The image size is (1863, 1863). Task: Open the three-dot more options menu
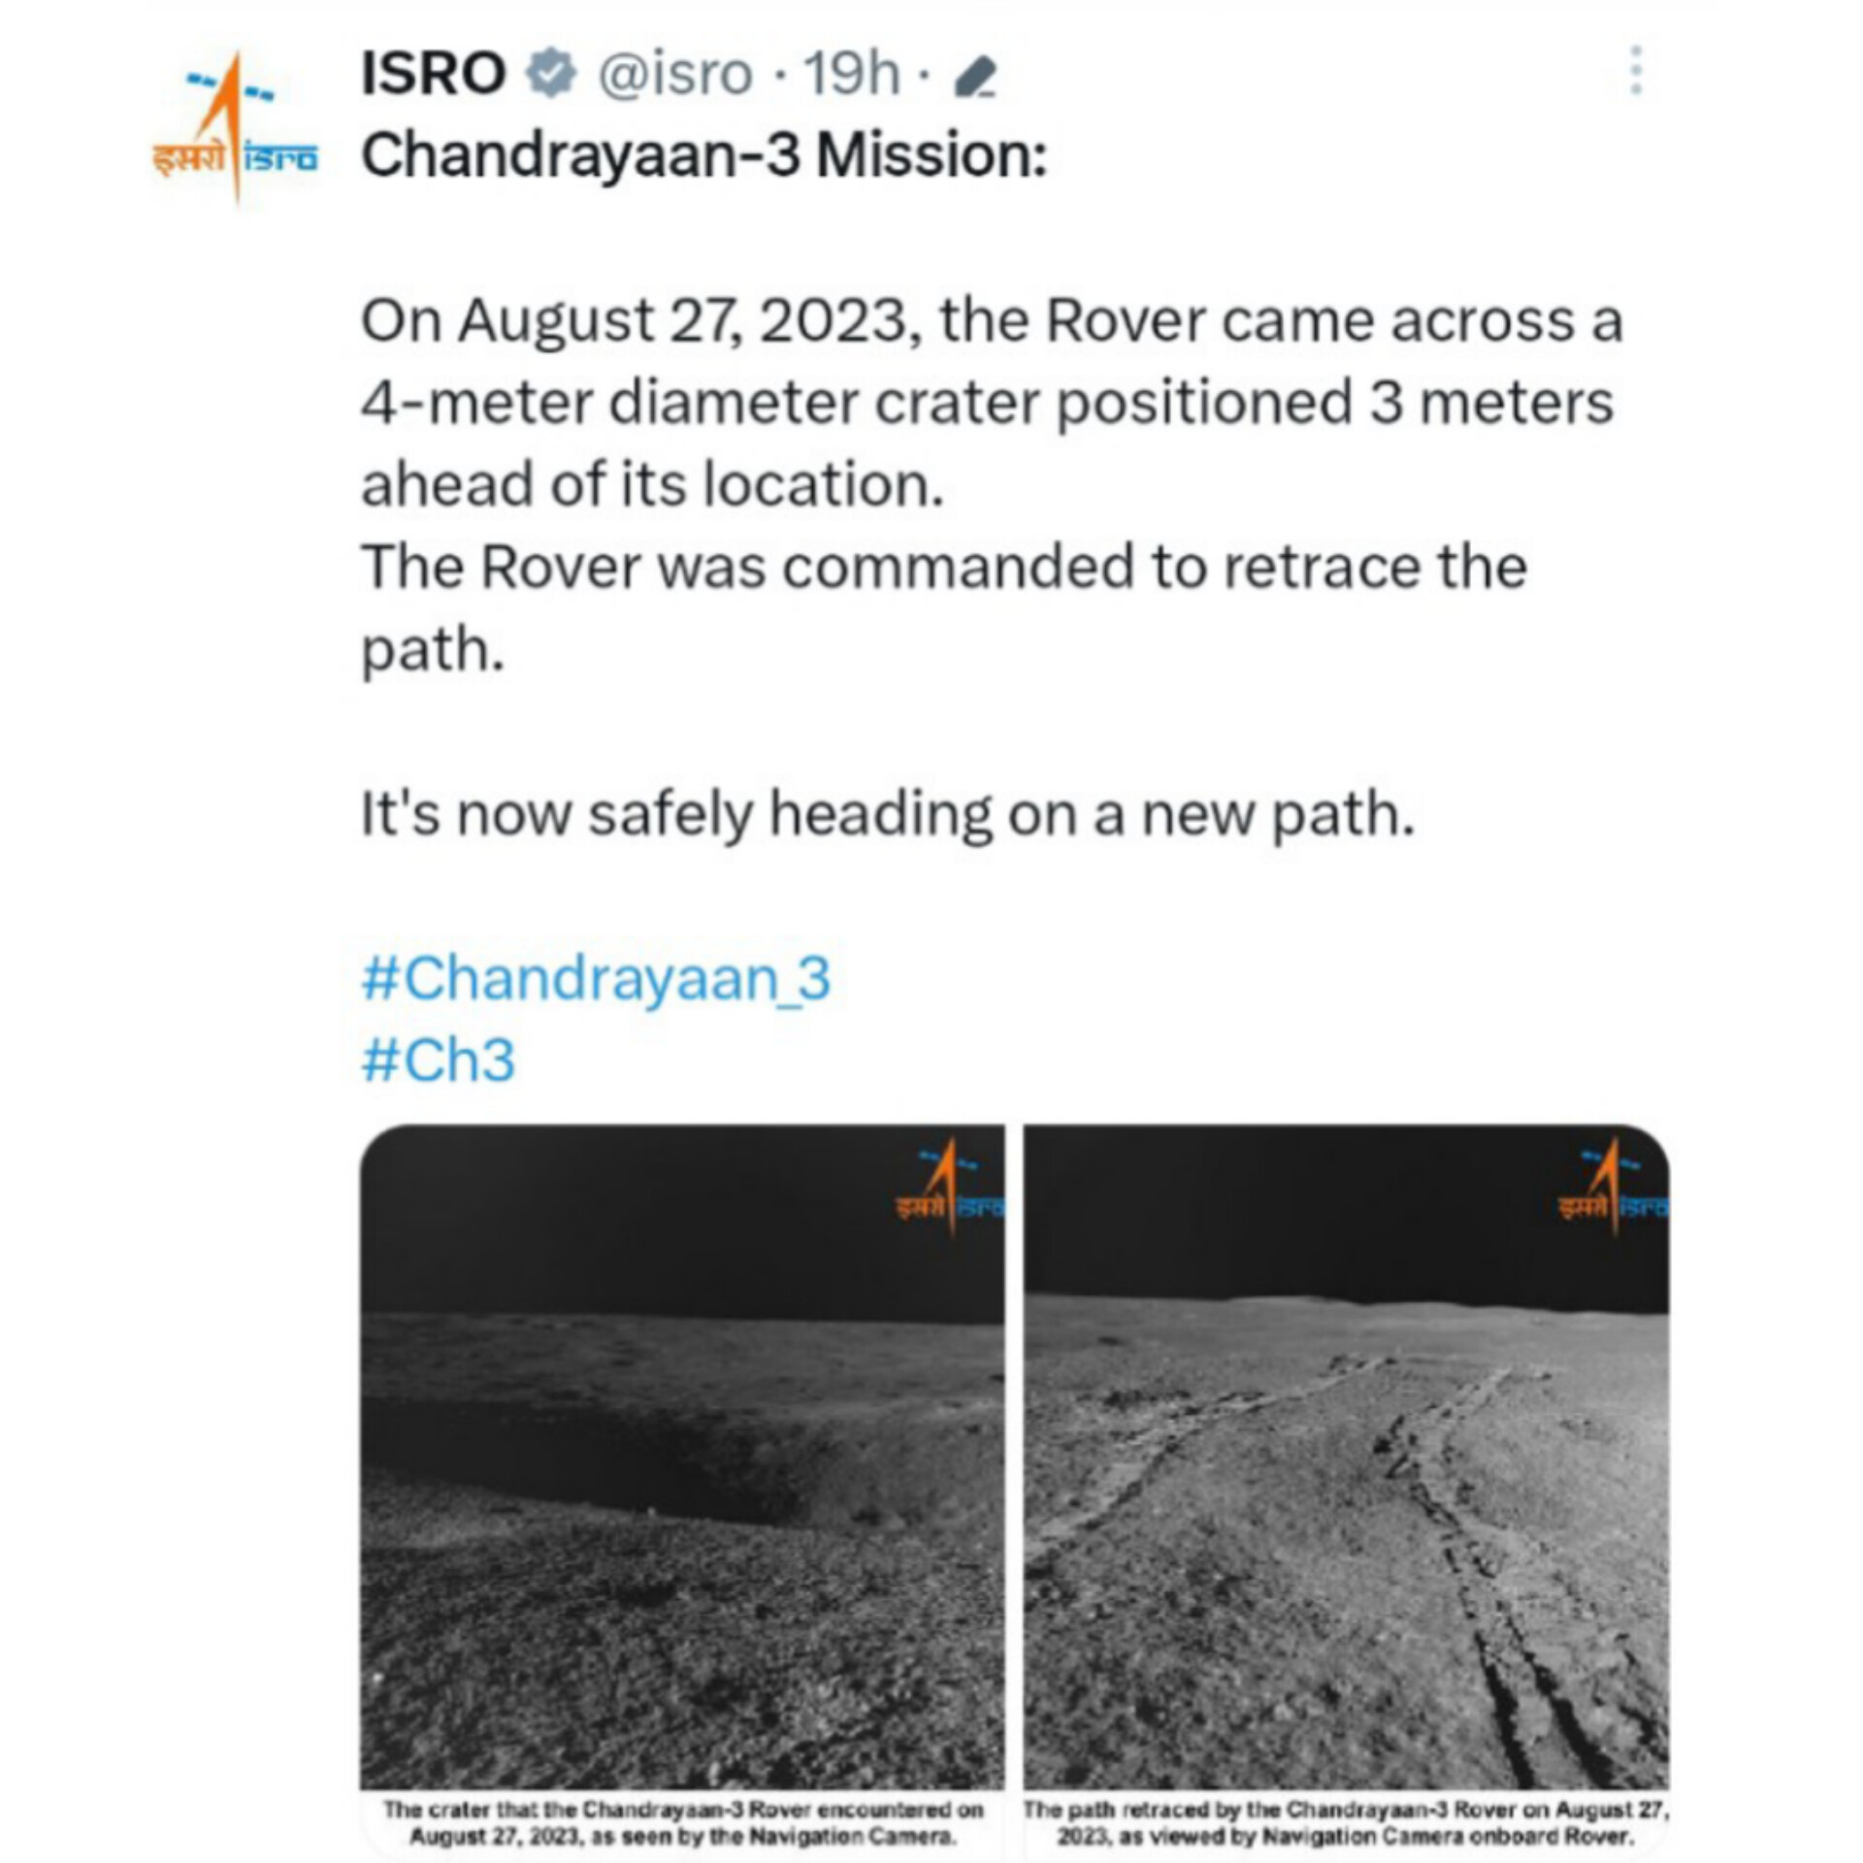pyautogui.click(x=1636, y=70)
